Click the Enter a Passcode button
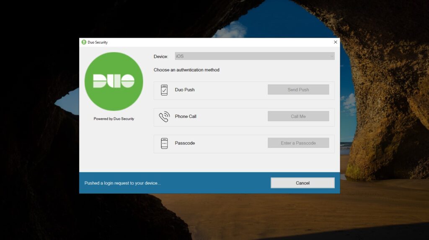This screenshot has height=240, width=429. point(298,143)
